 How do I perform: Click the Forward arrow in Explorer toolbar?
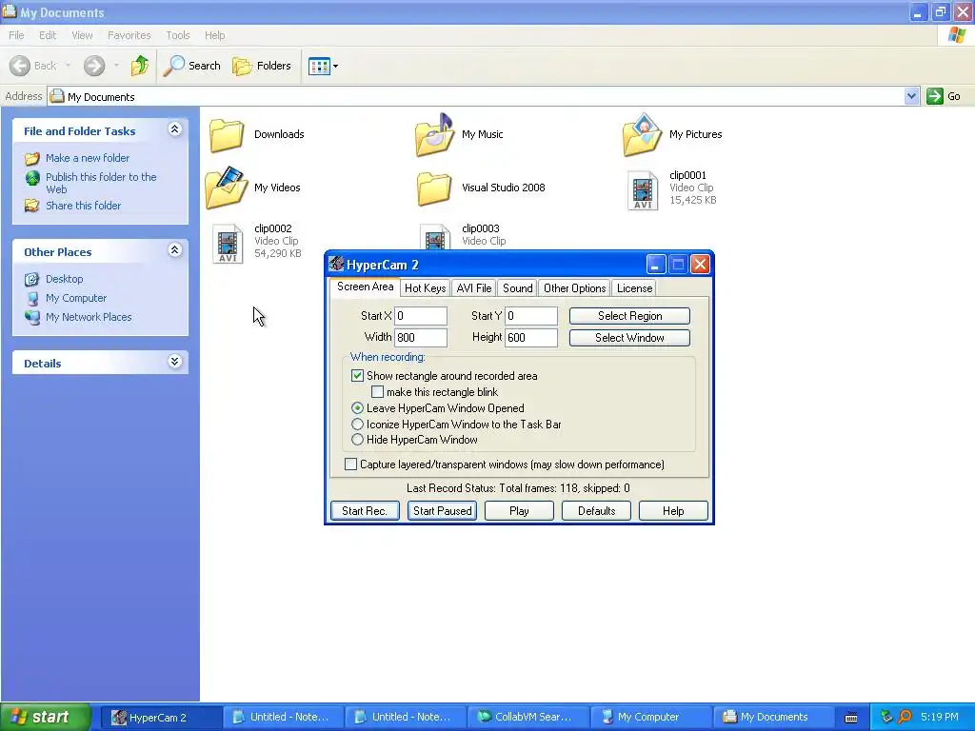coord(94,66)
